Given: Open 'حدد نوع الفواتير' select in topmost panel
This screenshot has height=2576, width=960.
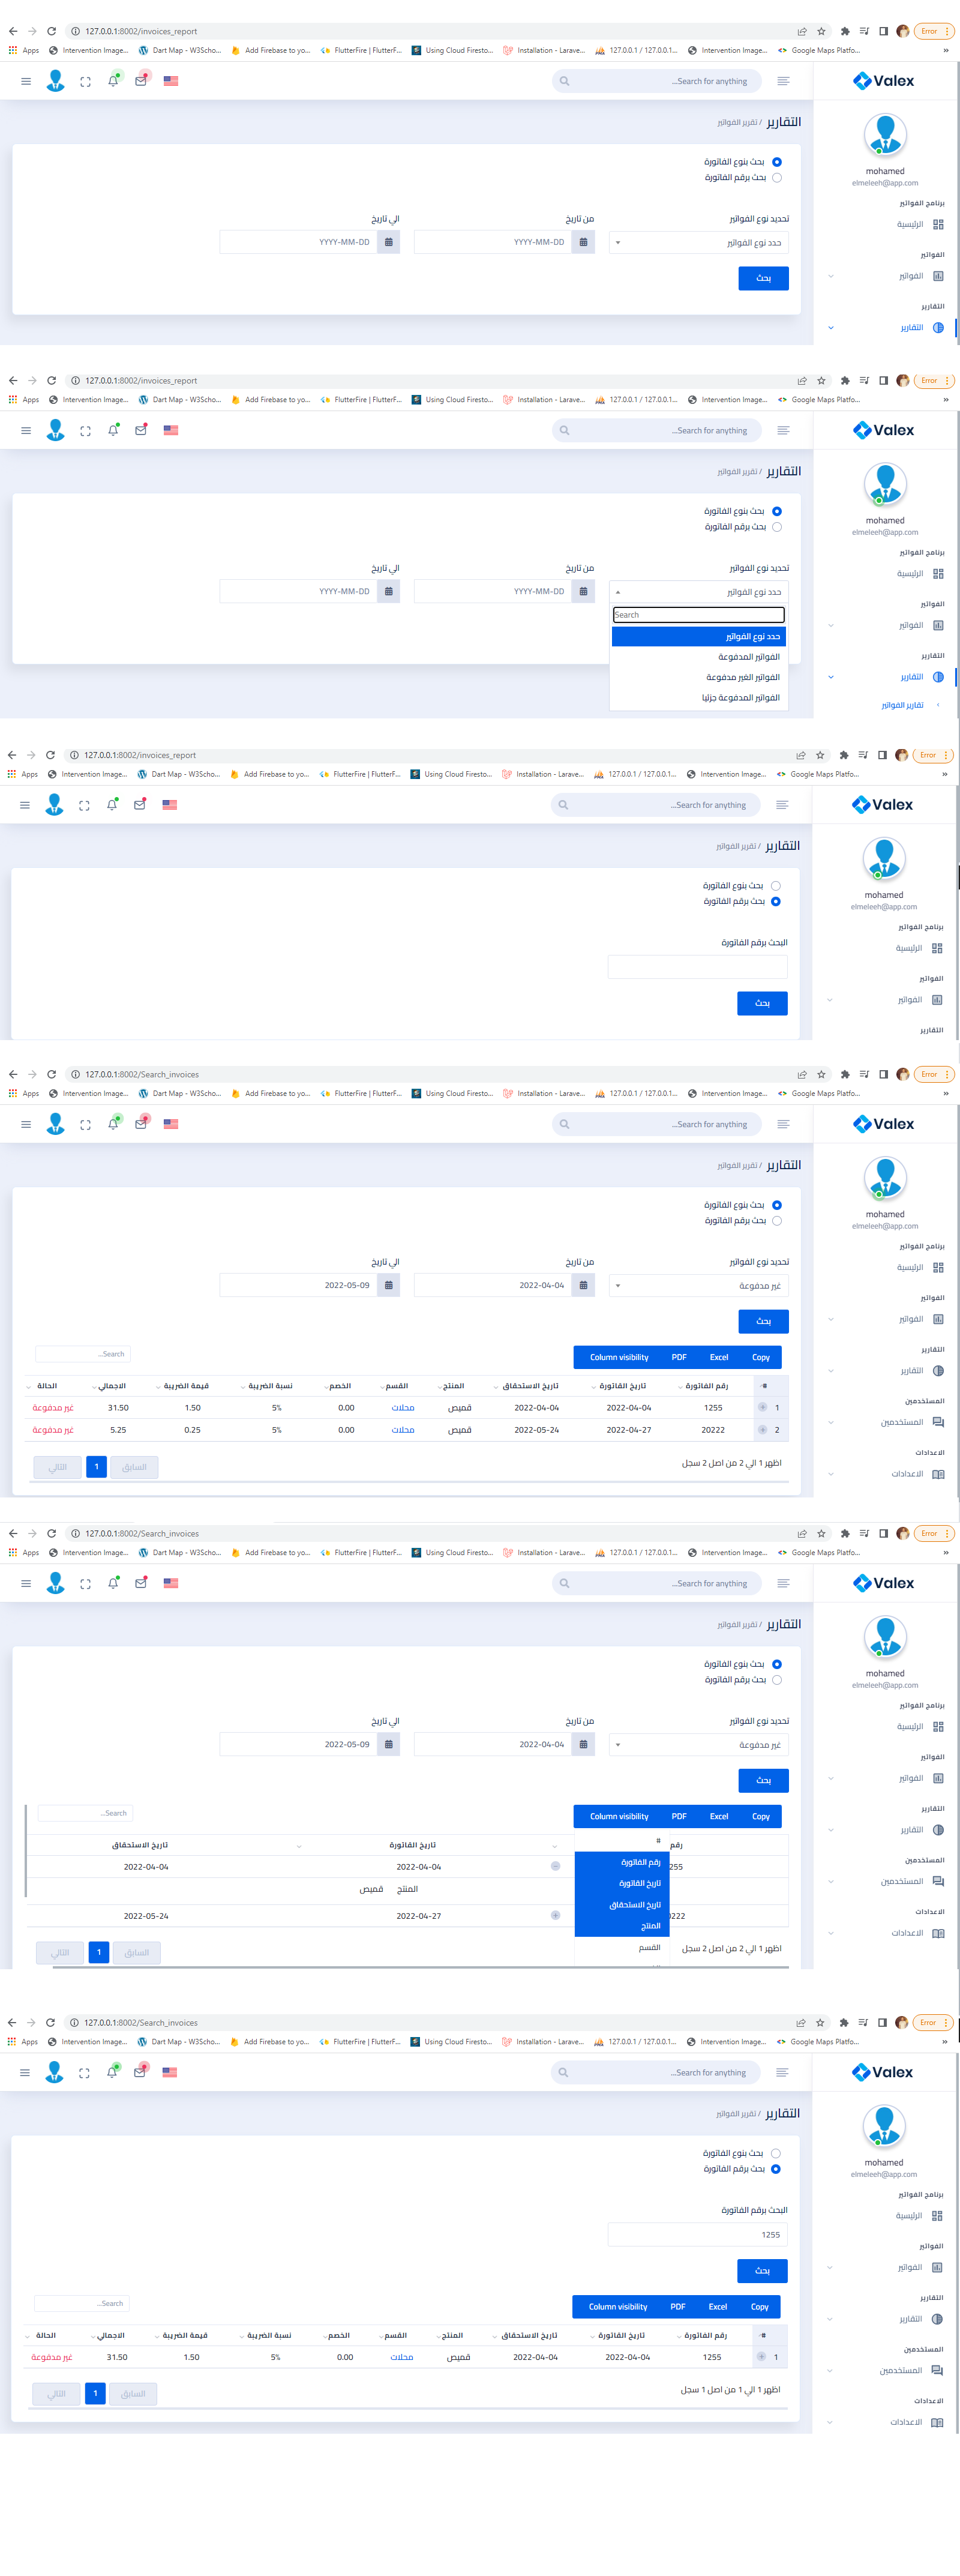Looking at the screenshot, I should (x=699, y=242).
